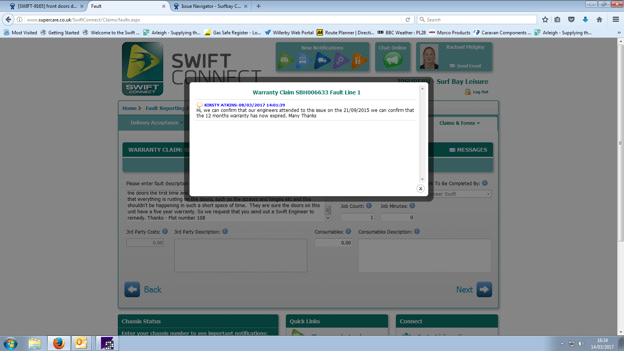Open the Fault Reporting breadcrumb link

pyautogui.click(x=165, y=108)
